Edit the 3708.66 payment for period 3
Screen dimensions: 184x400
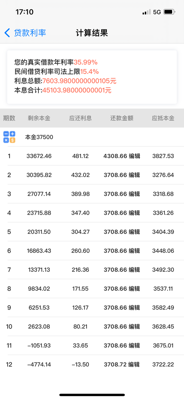134,194
